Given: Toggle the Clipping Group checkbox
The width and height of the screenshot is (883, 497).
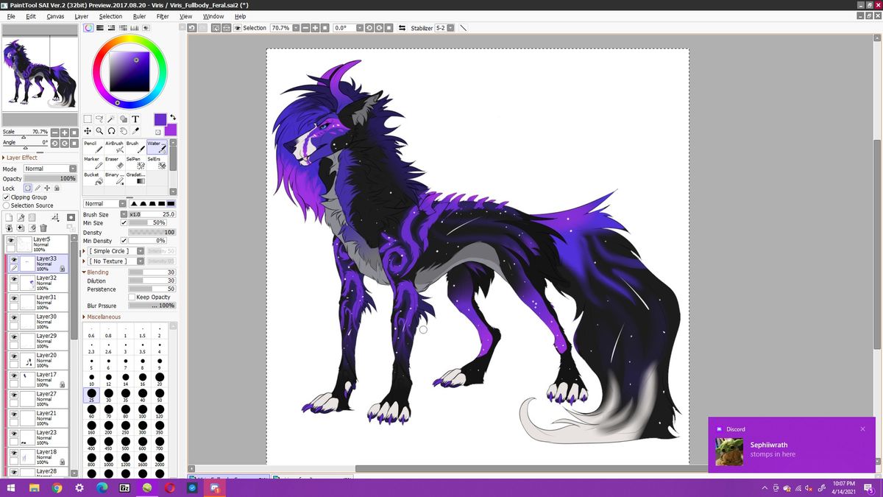Looking at the screenshot, I should click(7, 197).
